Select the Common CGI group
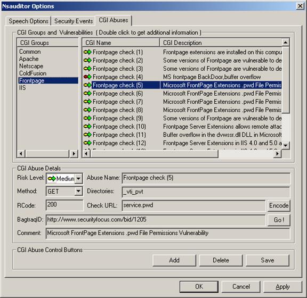 pyautogui.click(x=30, y=52)
